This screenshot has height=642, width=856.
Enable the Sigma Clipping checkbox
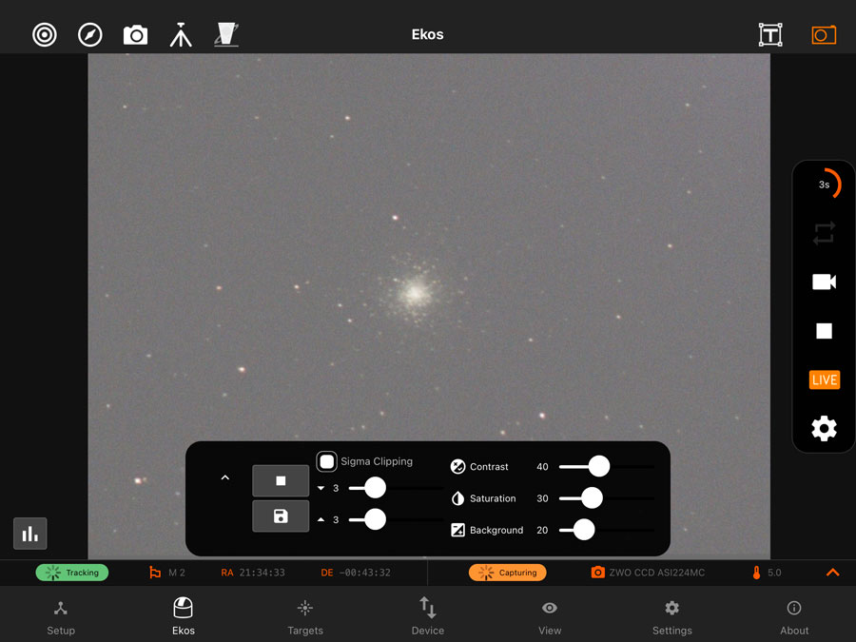pos(326,462)
